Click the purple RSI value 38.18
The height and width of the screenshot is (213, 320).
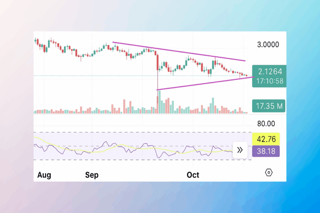click(x=266, y=151)
